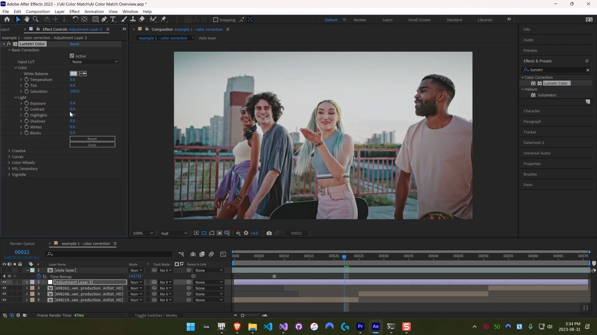
Task: Open the Half resolution dropdown
Action: coord(174,233)
